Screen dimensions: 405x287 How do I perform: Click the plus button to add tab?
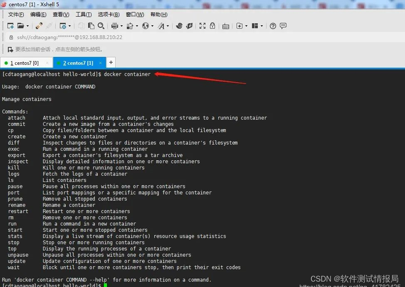(111, 62)
